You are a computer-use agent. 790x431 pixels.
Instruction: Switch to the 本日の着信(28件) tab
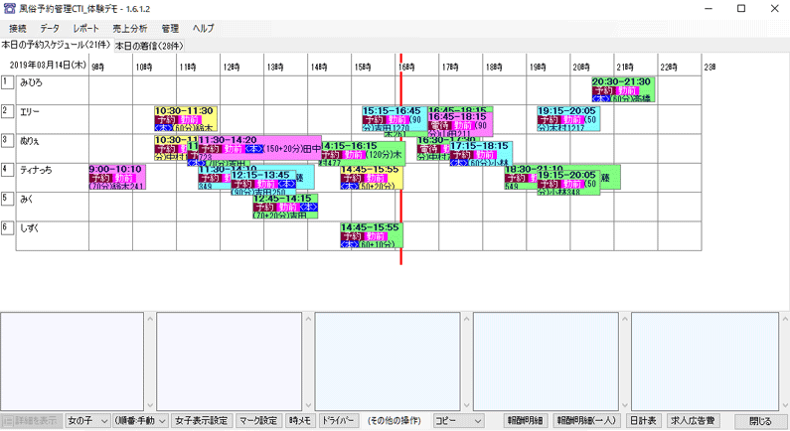click(151, 46)
